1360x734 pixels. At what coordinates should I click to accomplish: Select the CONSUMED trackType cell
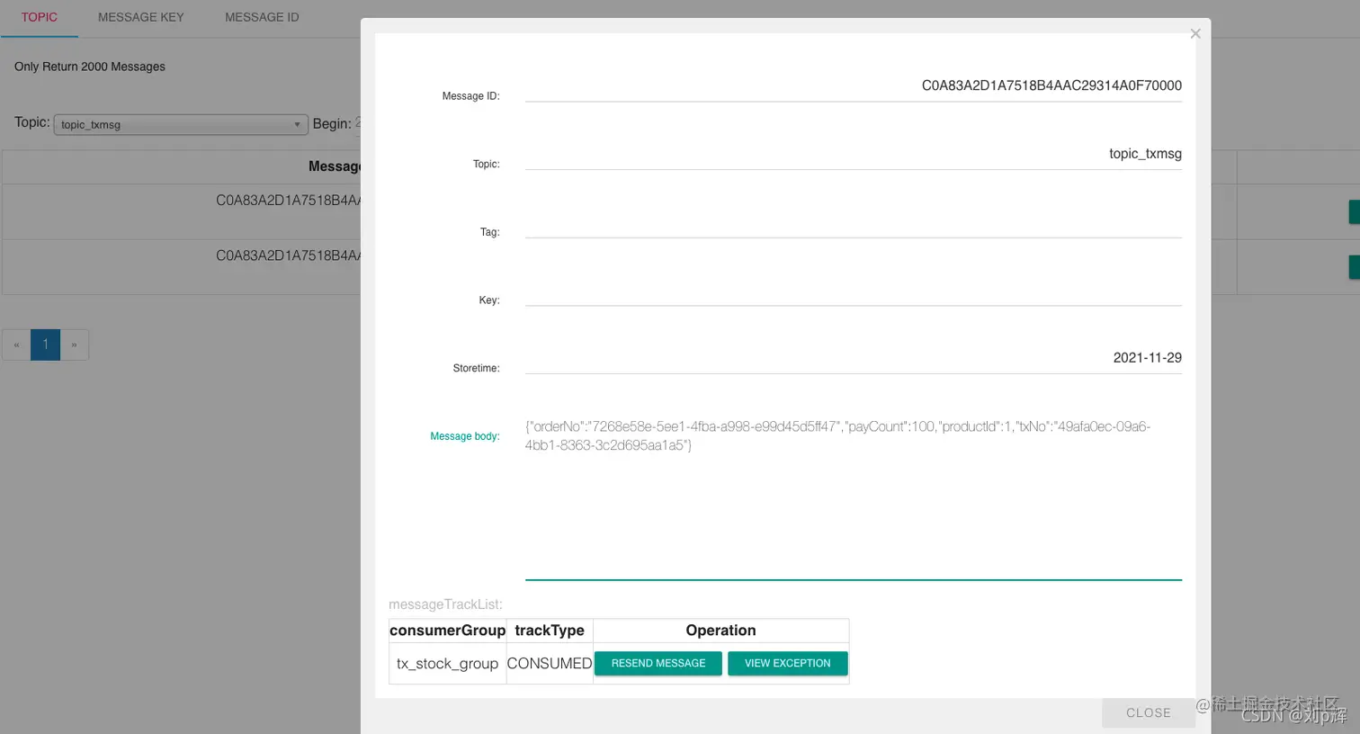[550, 663]
